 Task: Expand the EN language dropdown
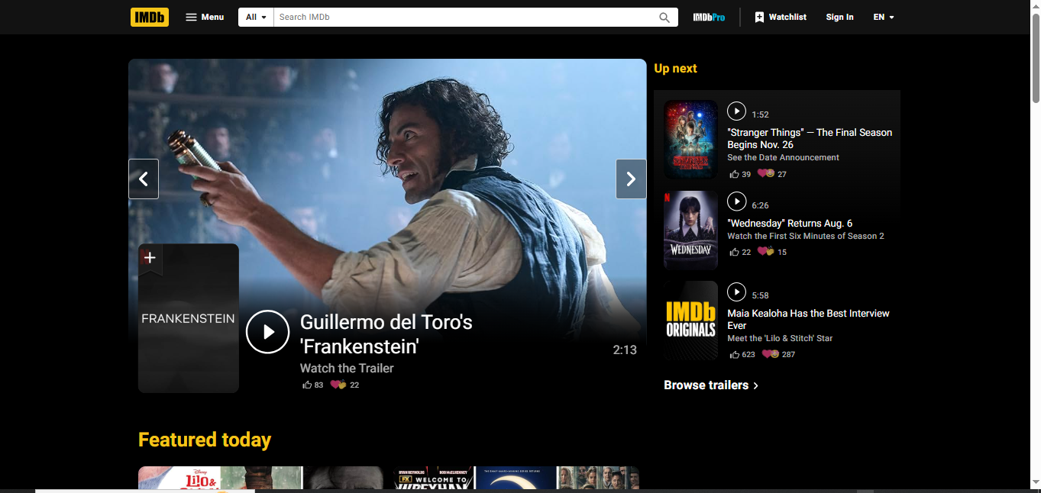click(x=884, y=17)
